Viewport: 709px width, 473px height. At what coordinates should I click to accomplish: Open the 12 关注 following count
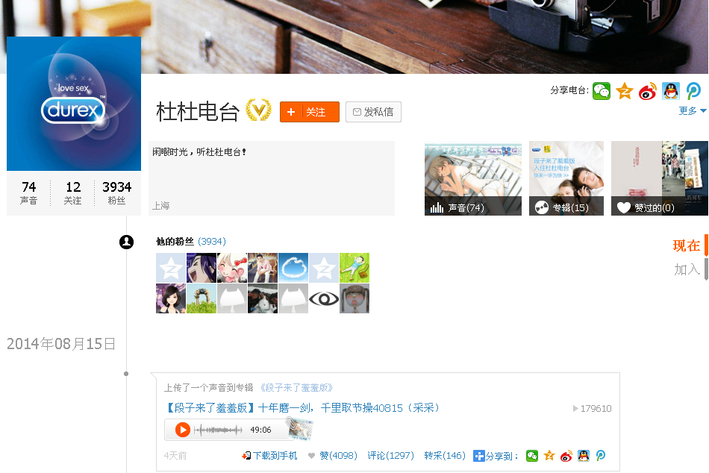73,192
